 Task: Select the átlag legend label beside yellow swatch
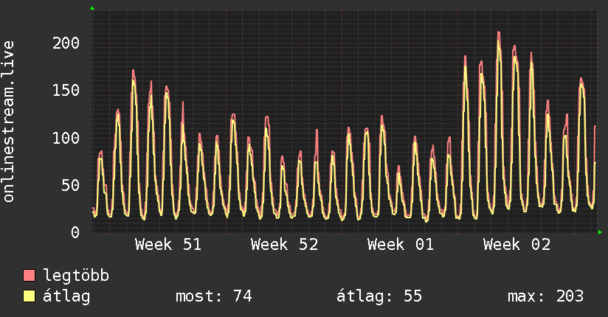(66, 296)
